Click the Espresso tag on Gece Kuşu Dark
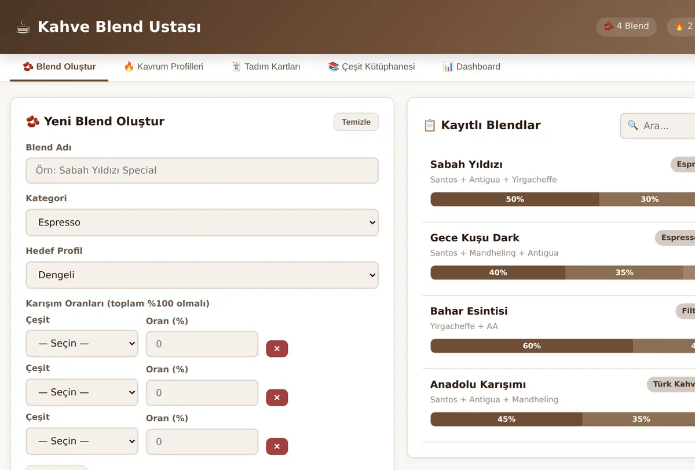 click(x=675, y=238)
